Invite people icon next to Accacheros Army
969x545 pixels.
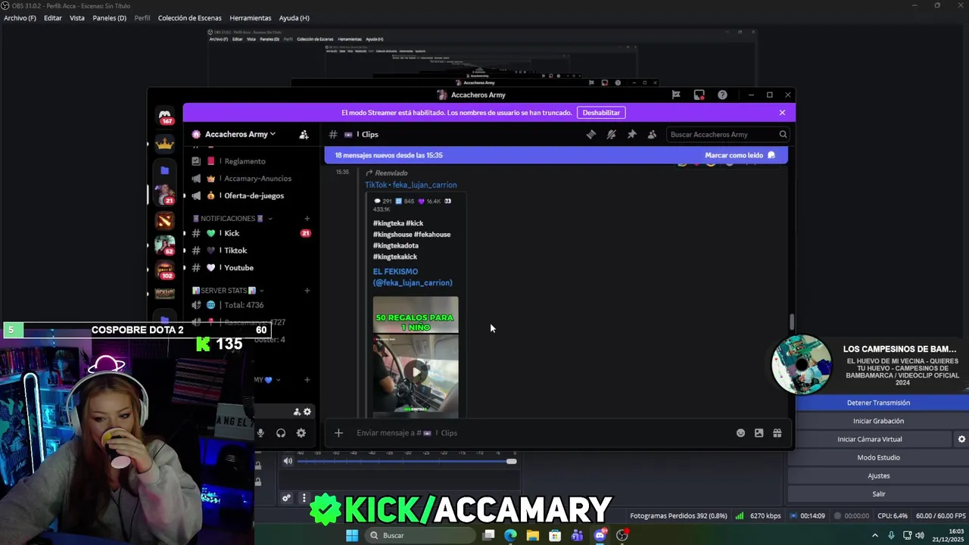[304, 134]
